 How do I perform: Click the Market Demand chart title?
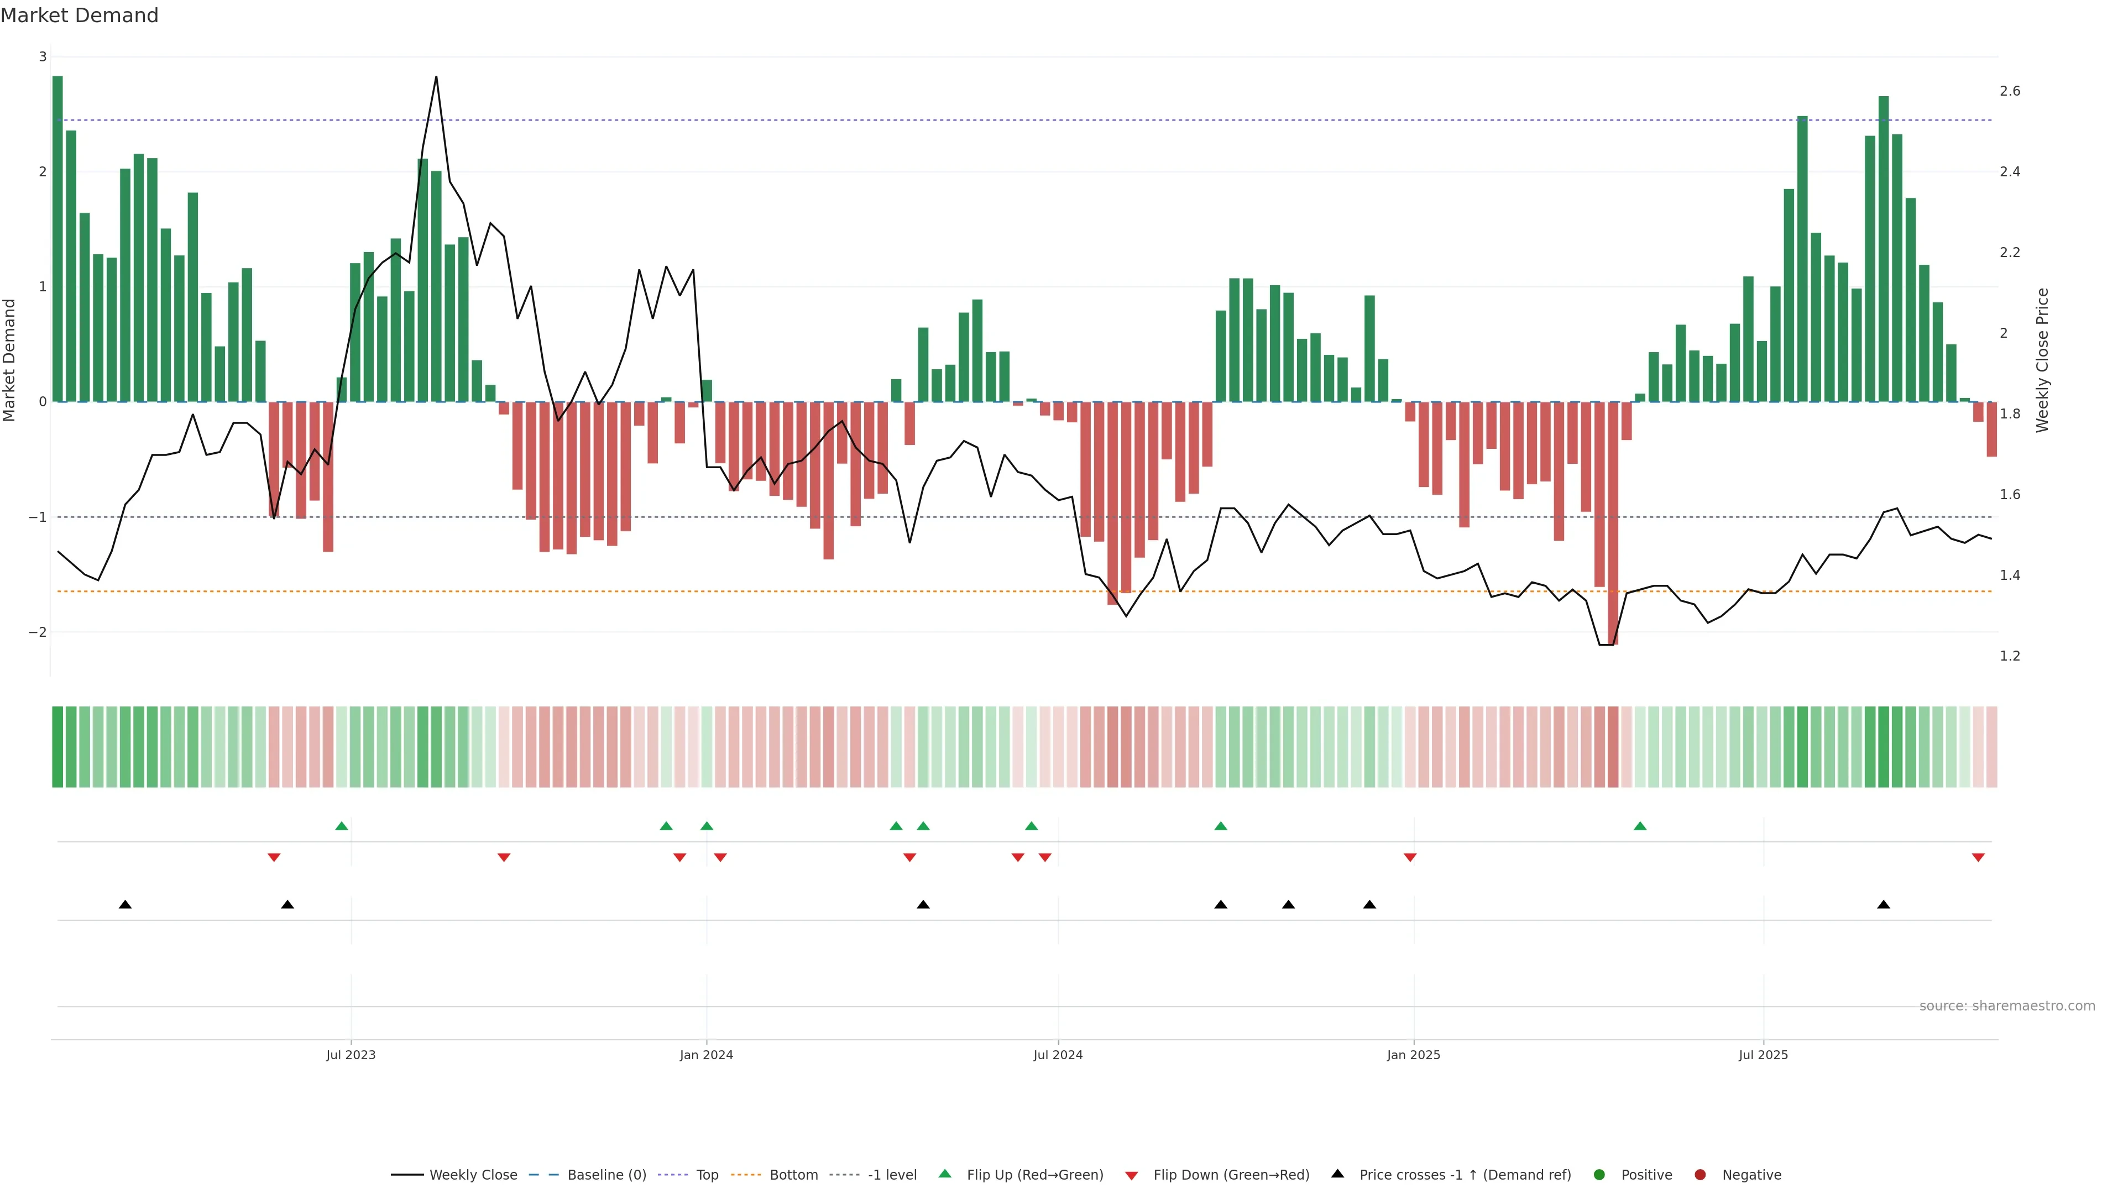tap(79, 15)
